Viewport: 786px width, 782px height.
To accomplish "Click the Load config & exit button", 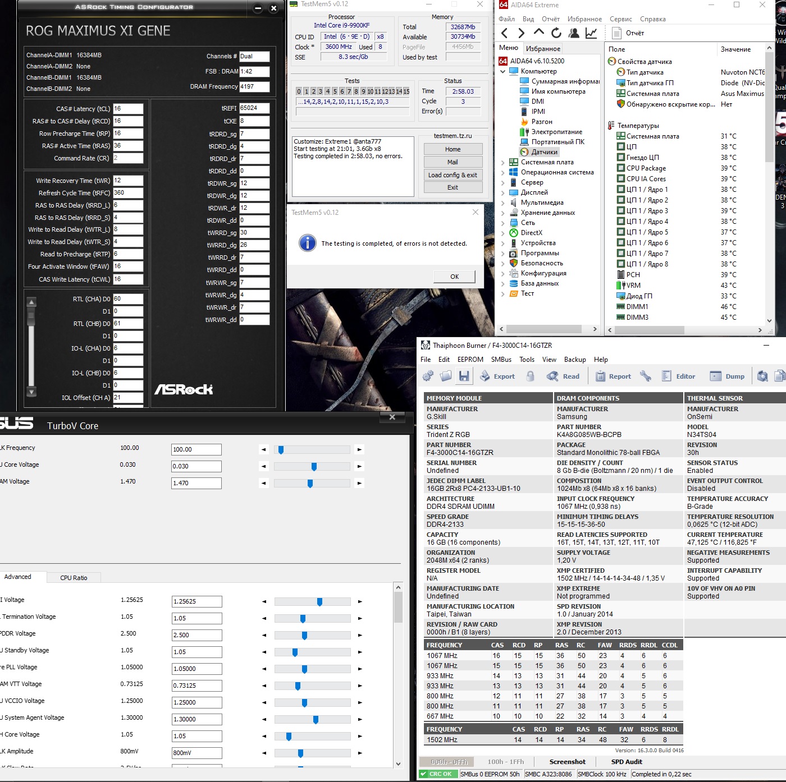I will click(x=453, y=175).
